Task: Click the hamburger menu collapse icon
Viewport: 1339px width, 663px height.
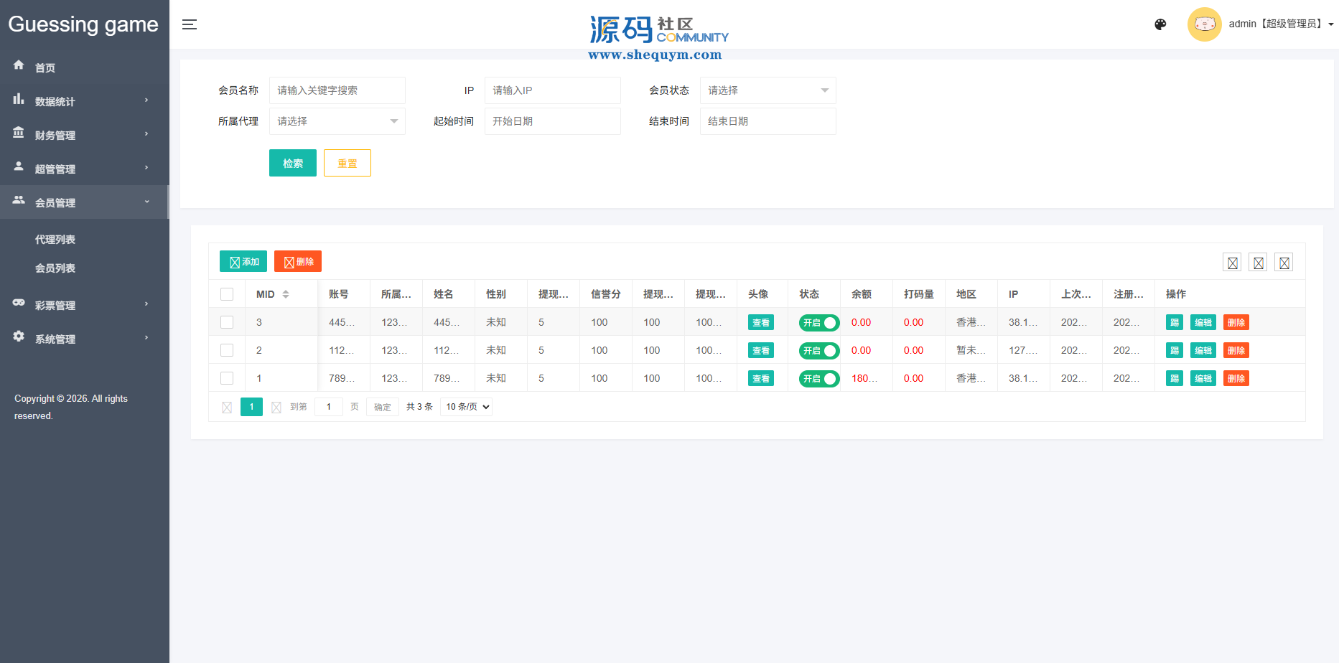Action: coord(190,24)
